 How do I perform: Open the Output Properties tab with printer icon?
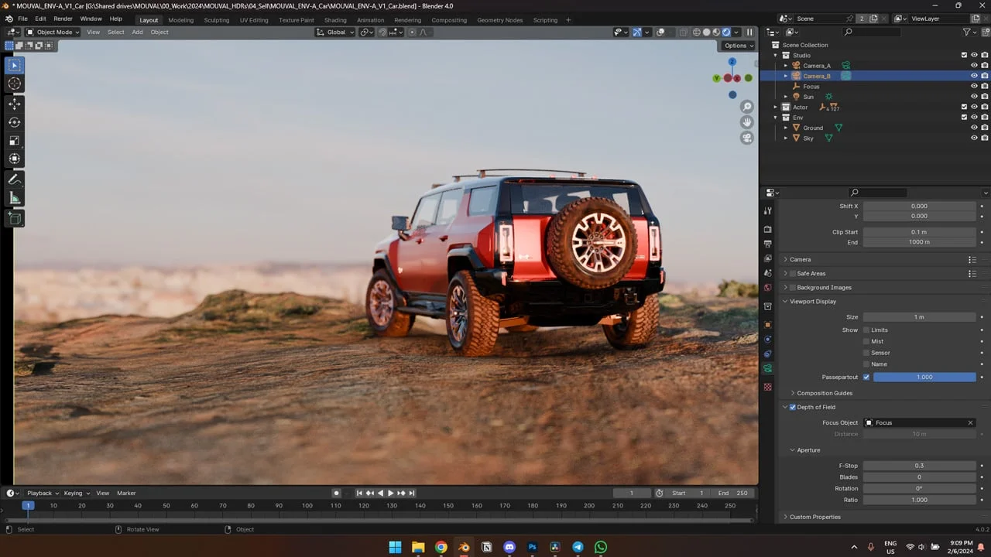[767, 244]
